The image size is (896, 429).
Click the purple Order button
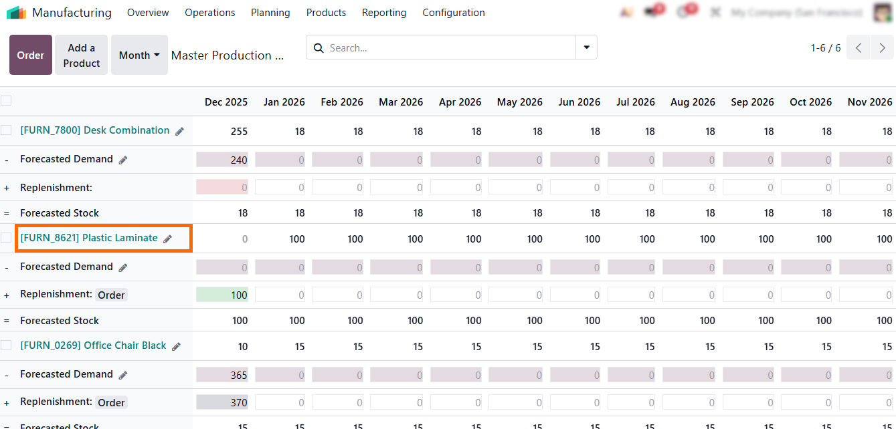pyautogui.click(x=30, y=55)
